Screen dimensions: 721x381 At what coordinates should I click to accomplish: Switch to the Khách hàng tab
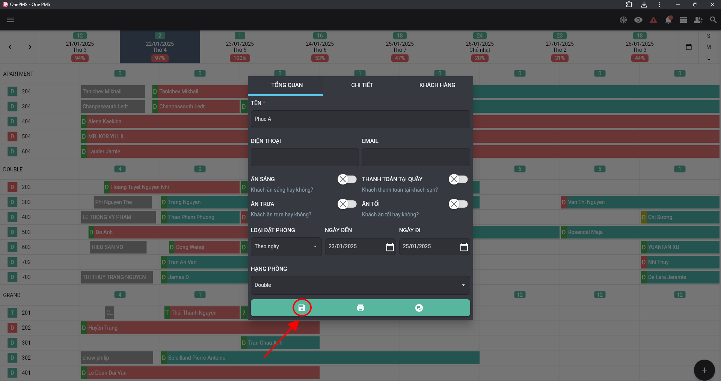[x=437, y=85]
